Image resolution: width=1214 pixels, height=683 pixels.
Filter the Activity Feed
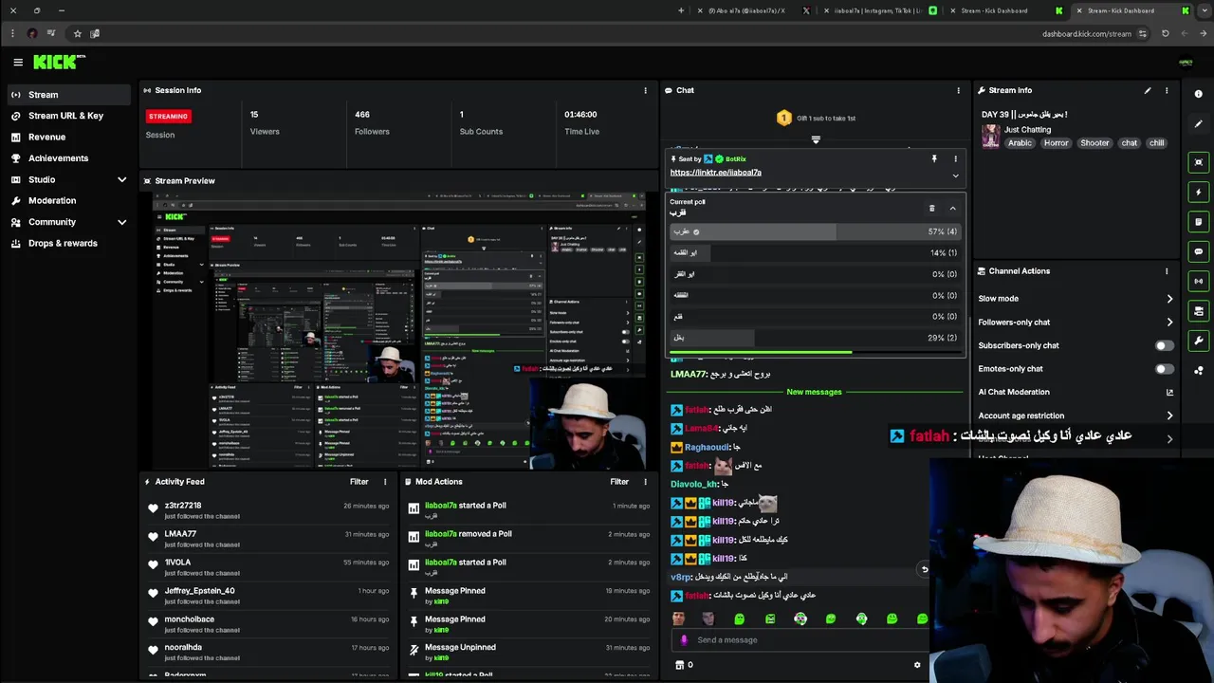tap(359, 482)
